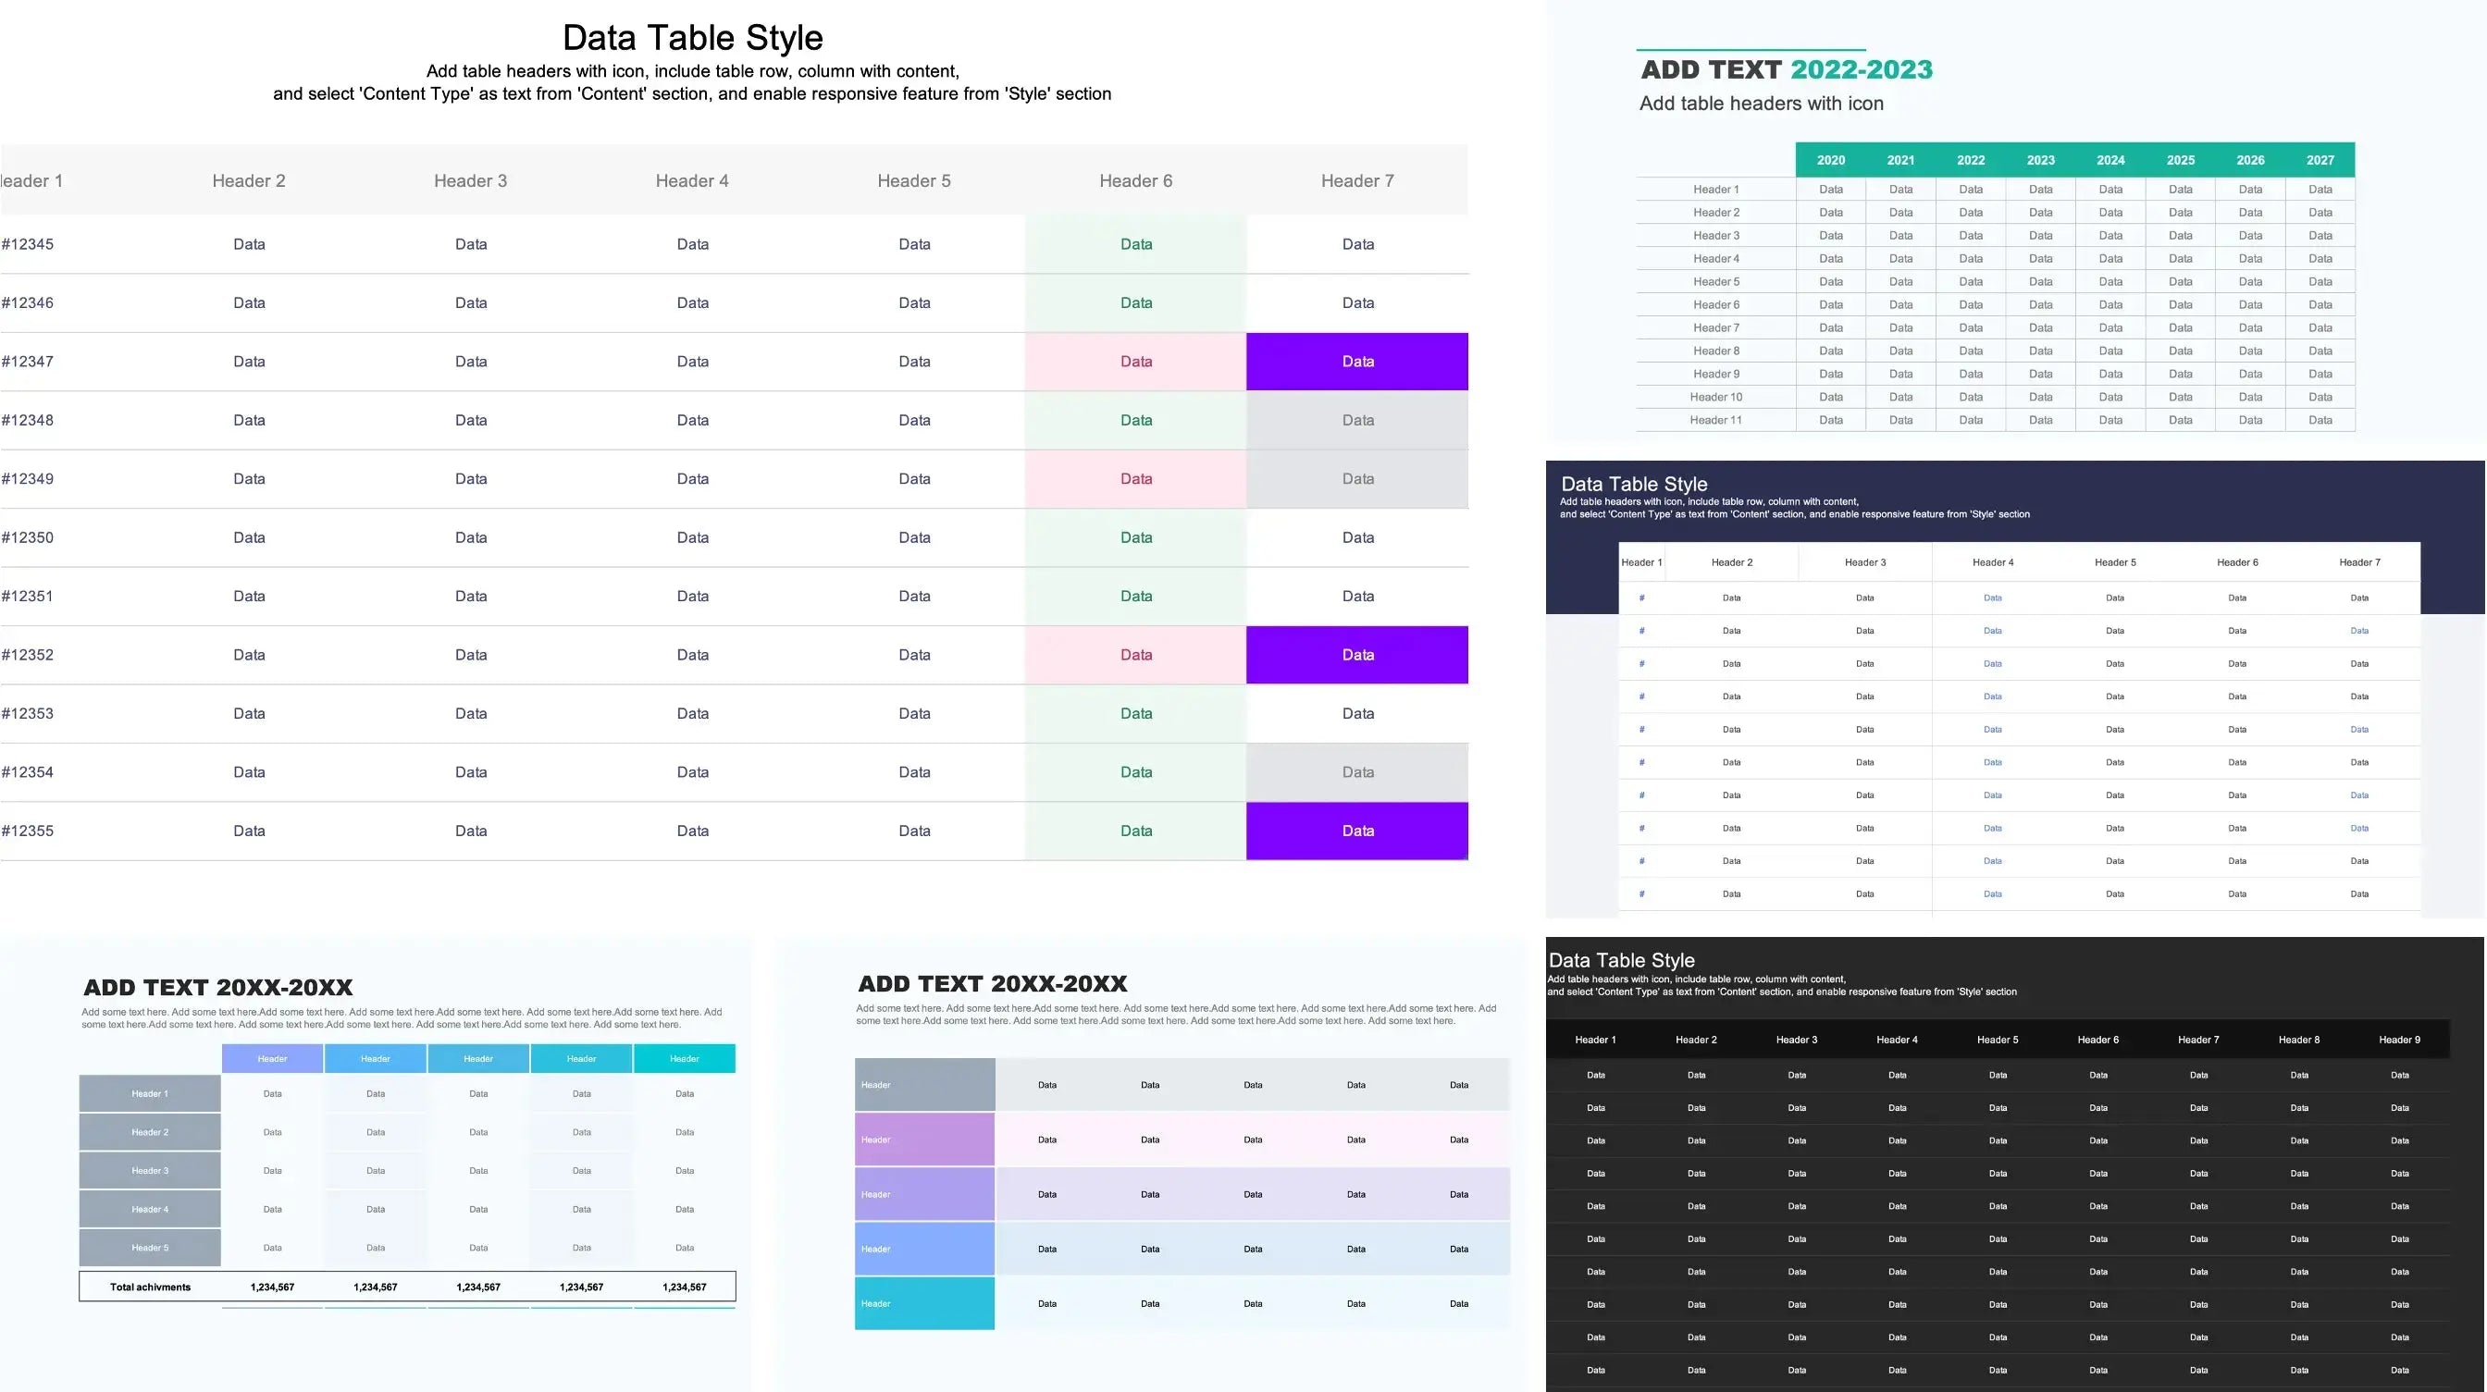Select the #12345 row identifier
This screenshot has width=2487, height=1392.
28,244
